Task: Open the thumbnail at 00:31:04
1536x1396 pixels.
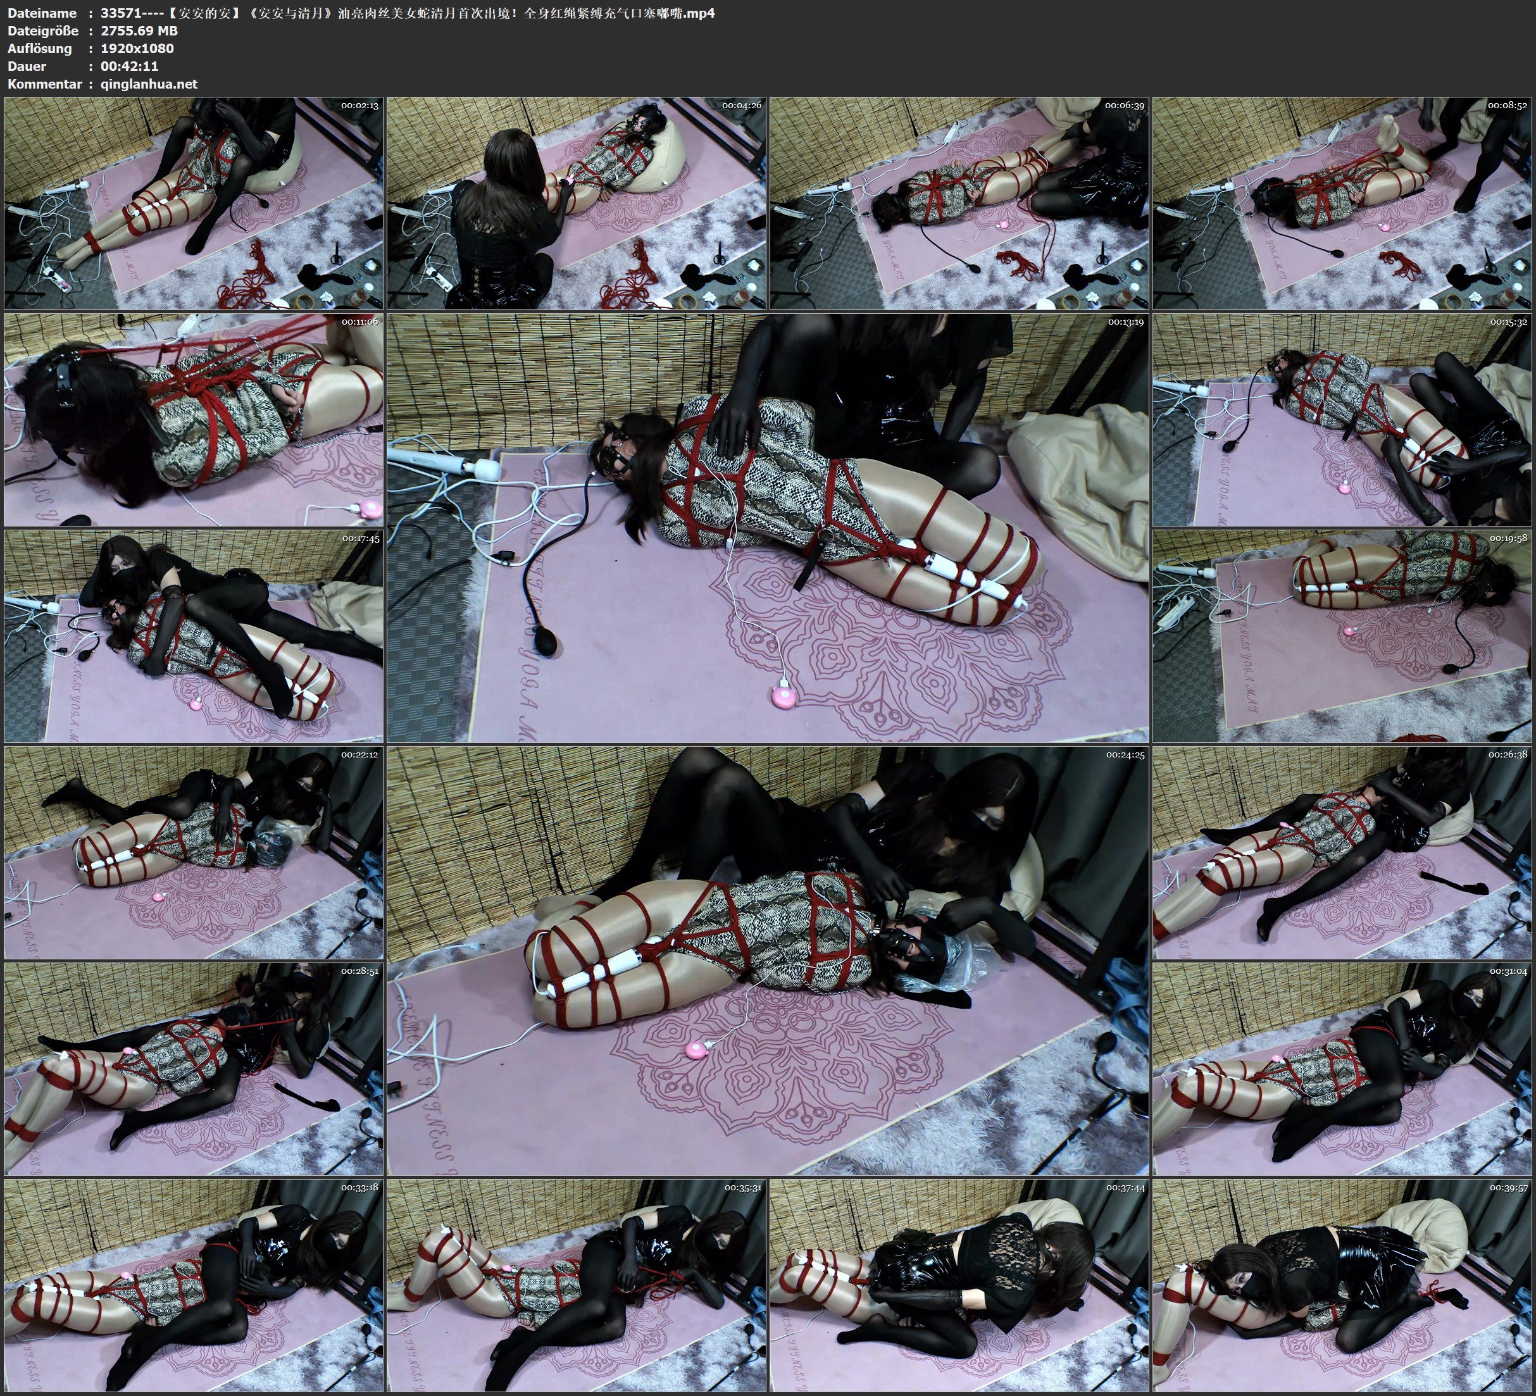Action: point(1342,1068)
